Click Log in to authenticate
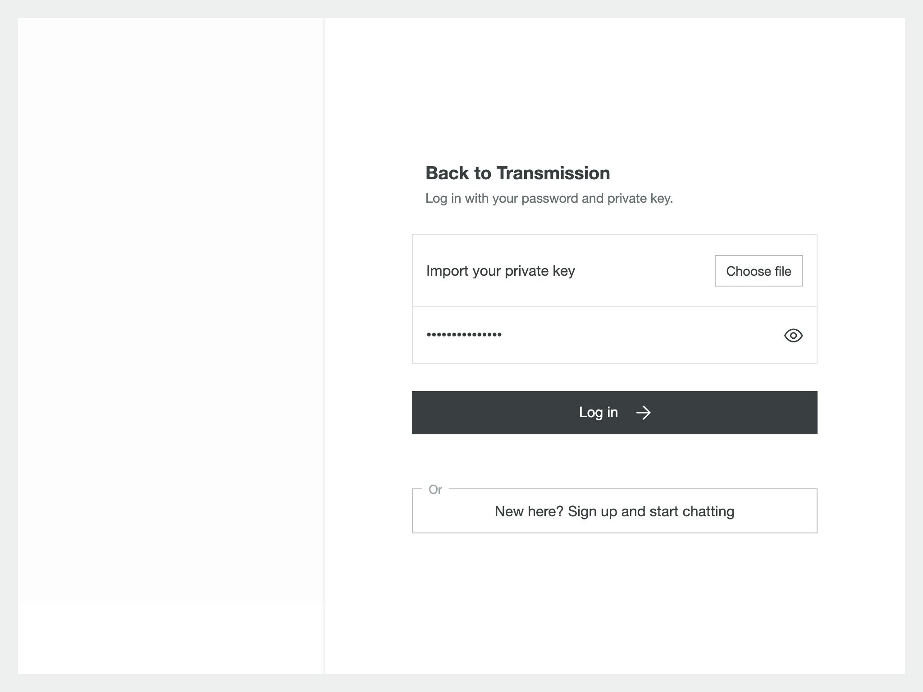The image size is (923, 692). pyautogui.click(x=615, y=412)
